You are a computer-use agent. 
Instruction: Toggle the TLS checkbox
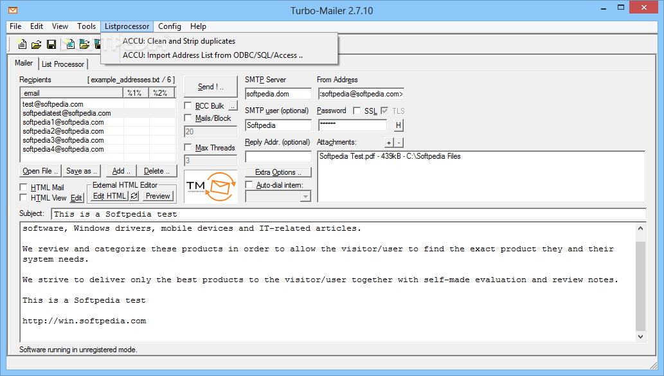click(x=384, y=111)
